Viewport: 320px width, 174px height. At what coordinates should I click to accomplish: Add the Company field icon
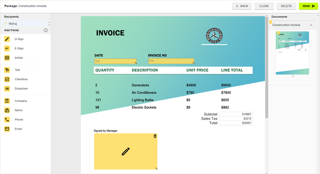(7, 101)
